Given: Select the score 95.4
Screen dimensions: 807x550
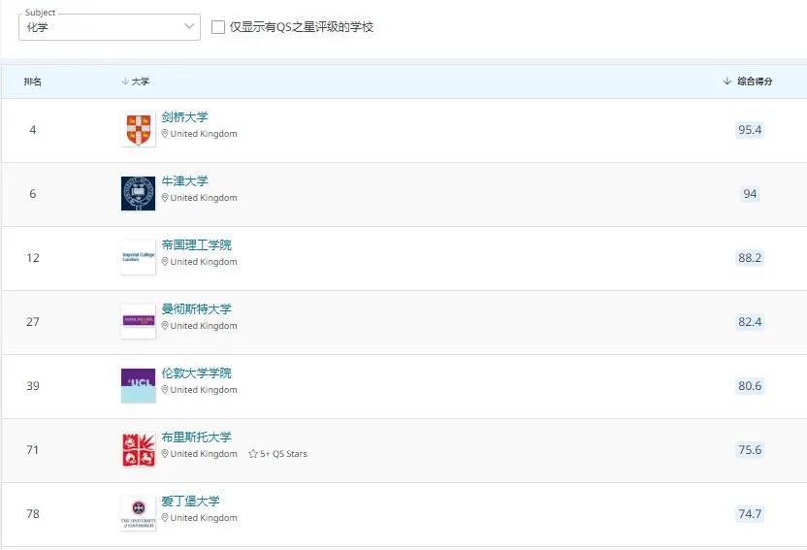Looking at the screenshot, I should [x=750, y=130].
